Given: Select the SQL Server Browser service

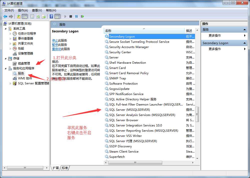Looking at the screenshot, I should click(x=123, y=120).
